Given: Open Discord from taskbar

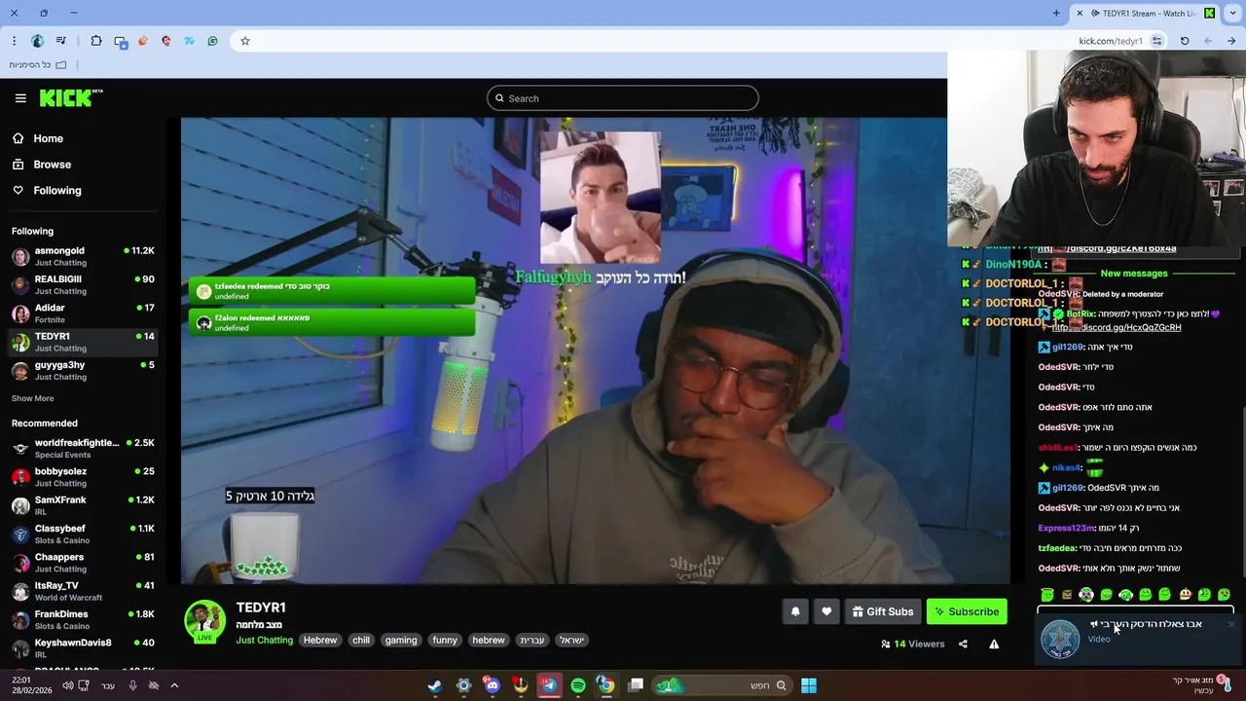Looking at the screenshot, I should (493, 685).
